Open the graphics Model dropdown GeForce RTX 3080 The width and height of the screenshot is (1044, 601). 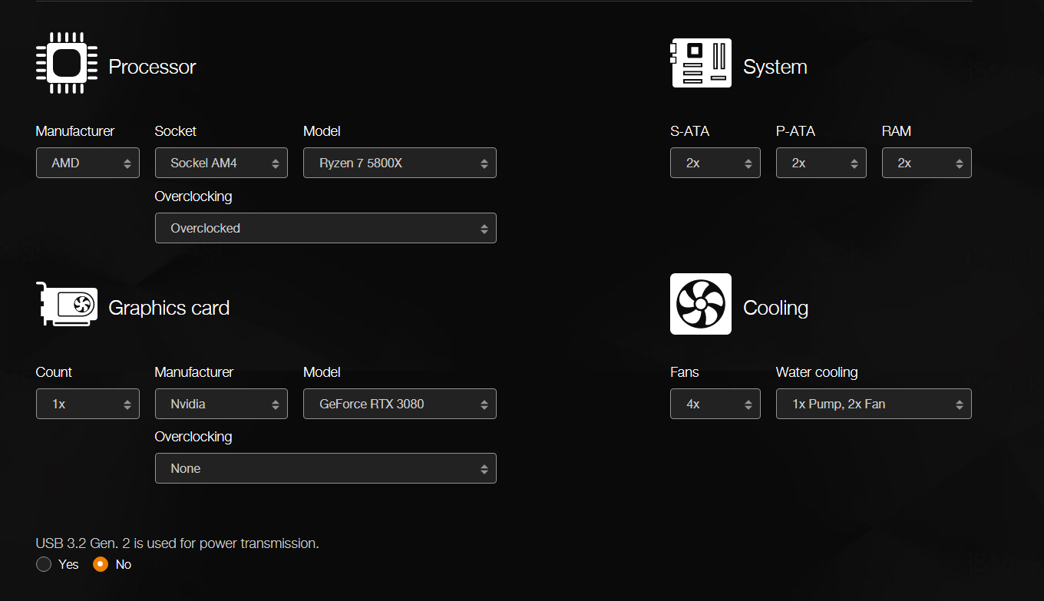pyautogui.click(x=400, y=404)
